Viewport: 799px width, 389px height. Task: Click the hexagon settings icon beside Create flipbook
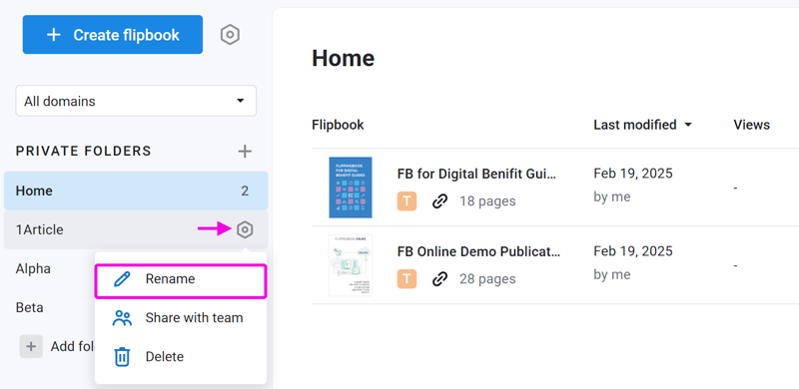click(230, 35)
